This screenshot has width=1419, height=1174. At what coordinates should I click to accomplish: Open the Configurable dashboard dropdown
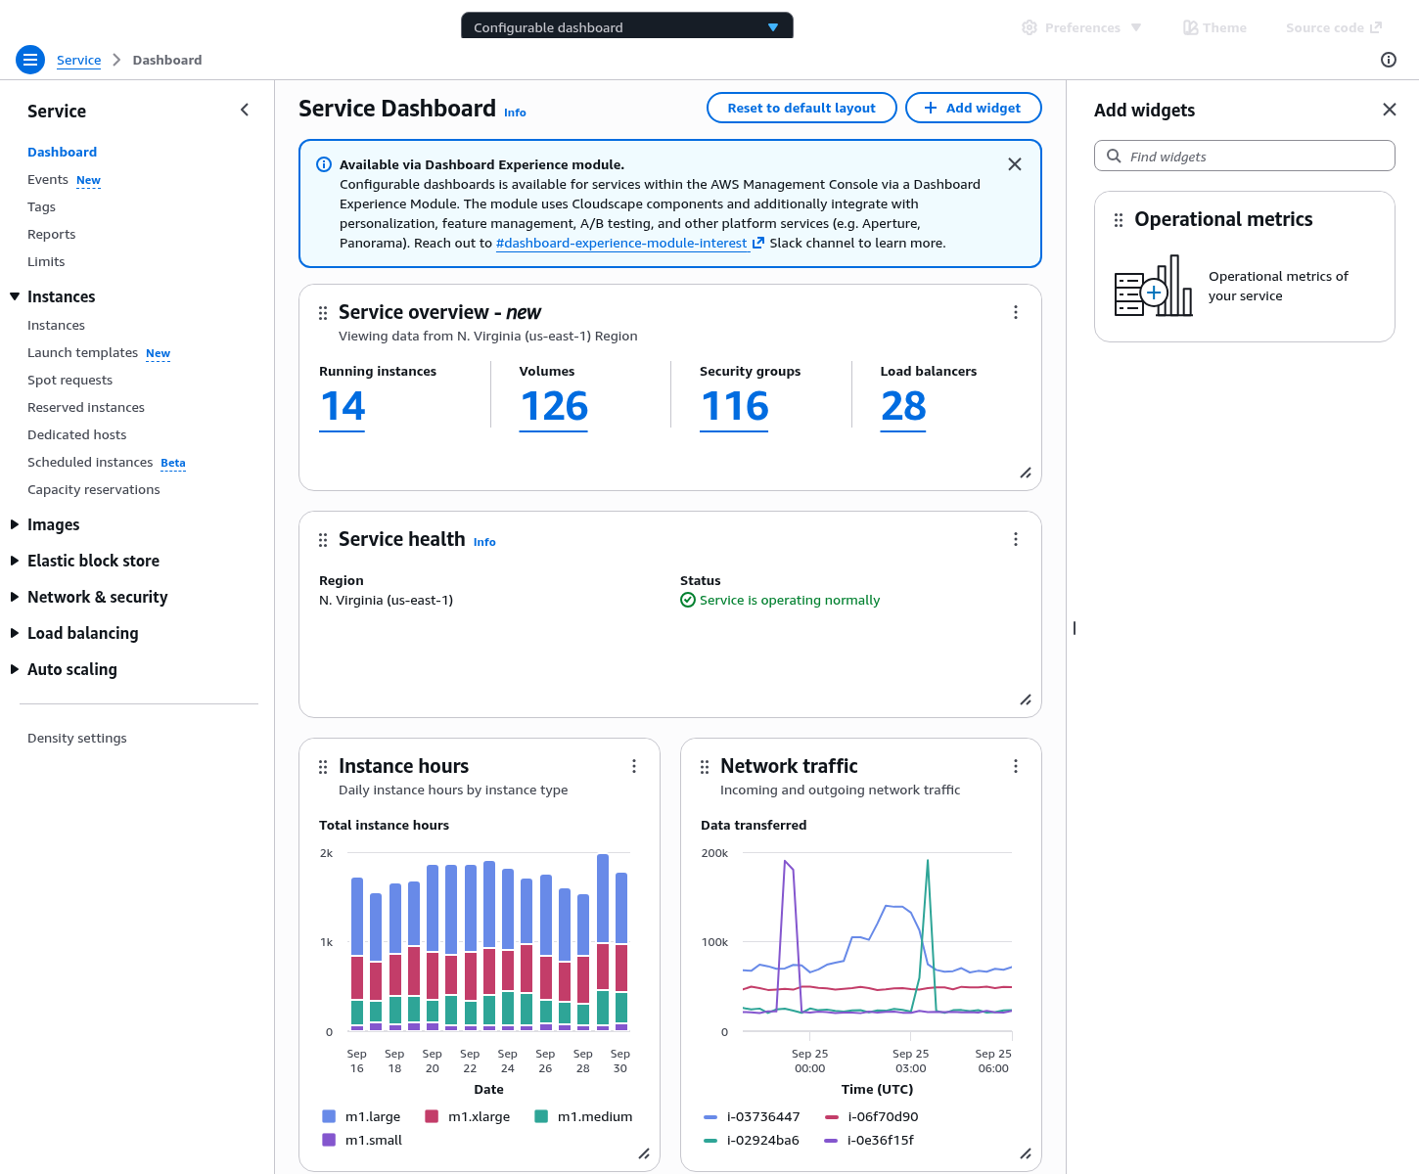[626, 26]
